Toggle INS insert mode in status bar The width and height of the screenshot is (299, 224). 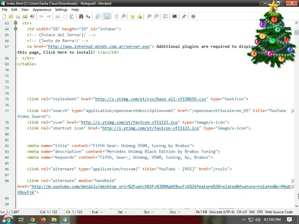coord(252,212)
